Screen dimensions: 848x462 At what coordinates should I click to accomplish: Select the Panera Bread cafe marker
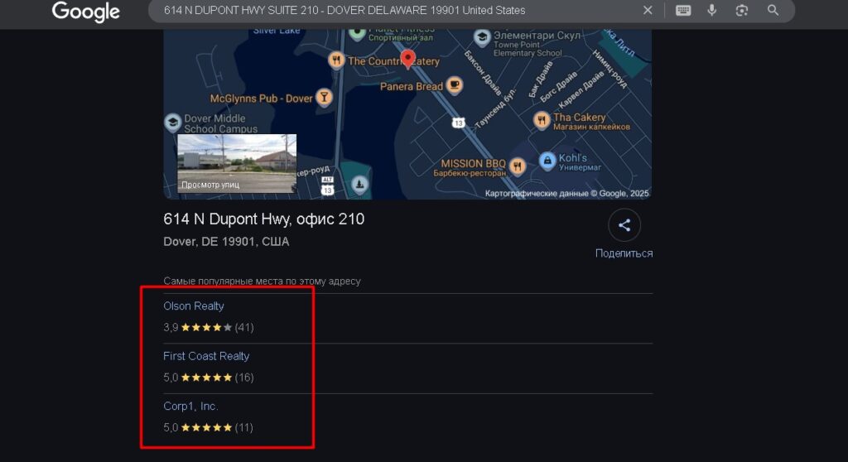454,85
